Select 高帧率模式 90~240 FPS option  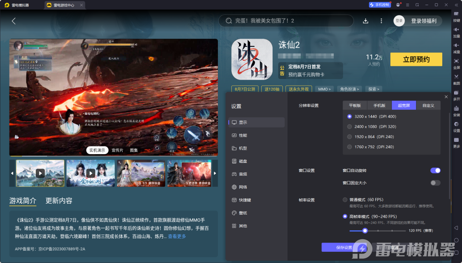[370, 216]
